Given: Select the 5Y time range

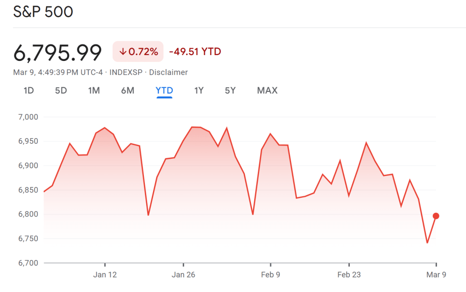Looking at the screenshot, I should (x=230, y=91).
